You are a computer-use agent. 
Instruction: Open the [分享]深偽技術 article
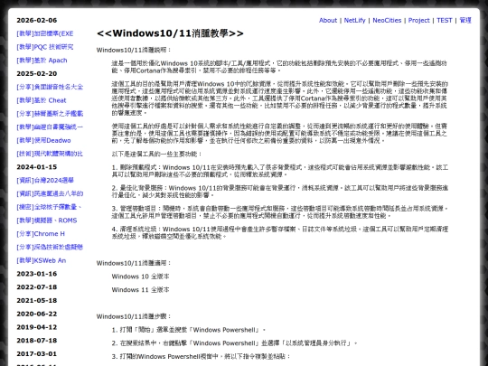[x=50, y=247]
